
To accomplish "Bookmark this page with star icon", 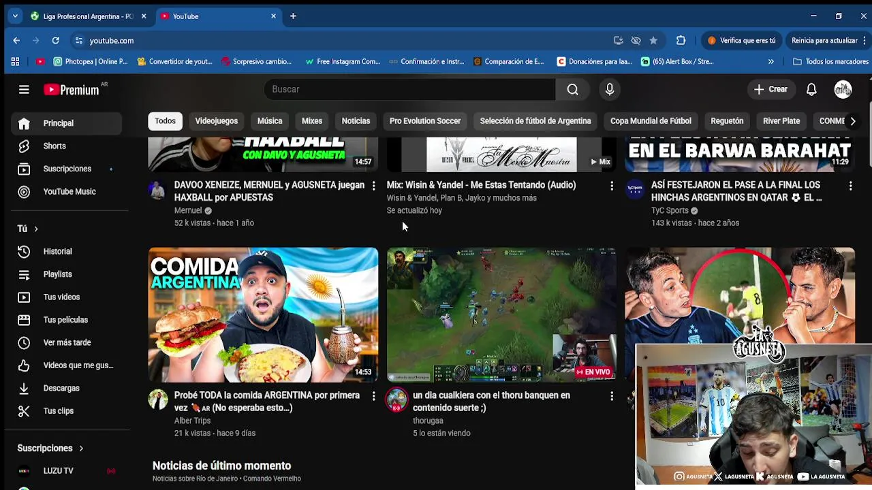I will coord(653,41).
